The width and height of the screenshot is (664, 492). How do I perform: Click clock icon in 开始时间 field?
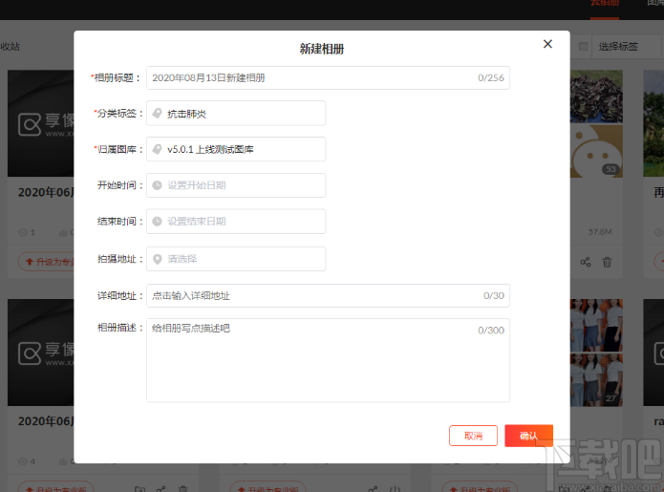click(x=157, y=185)
